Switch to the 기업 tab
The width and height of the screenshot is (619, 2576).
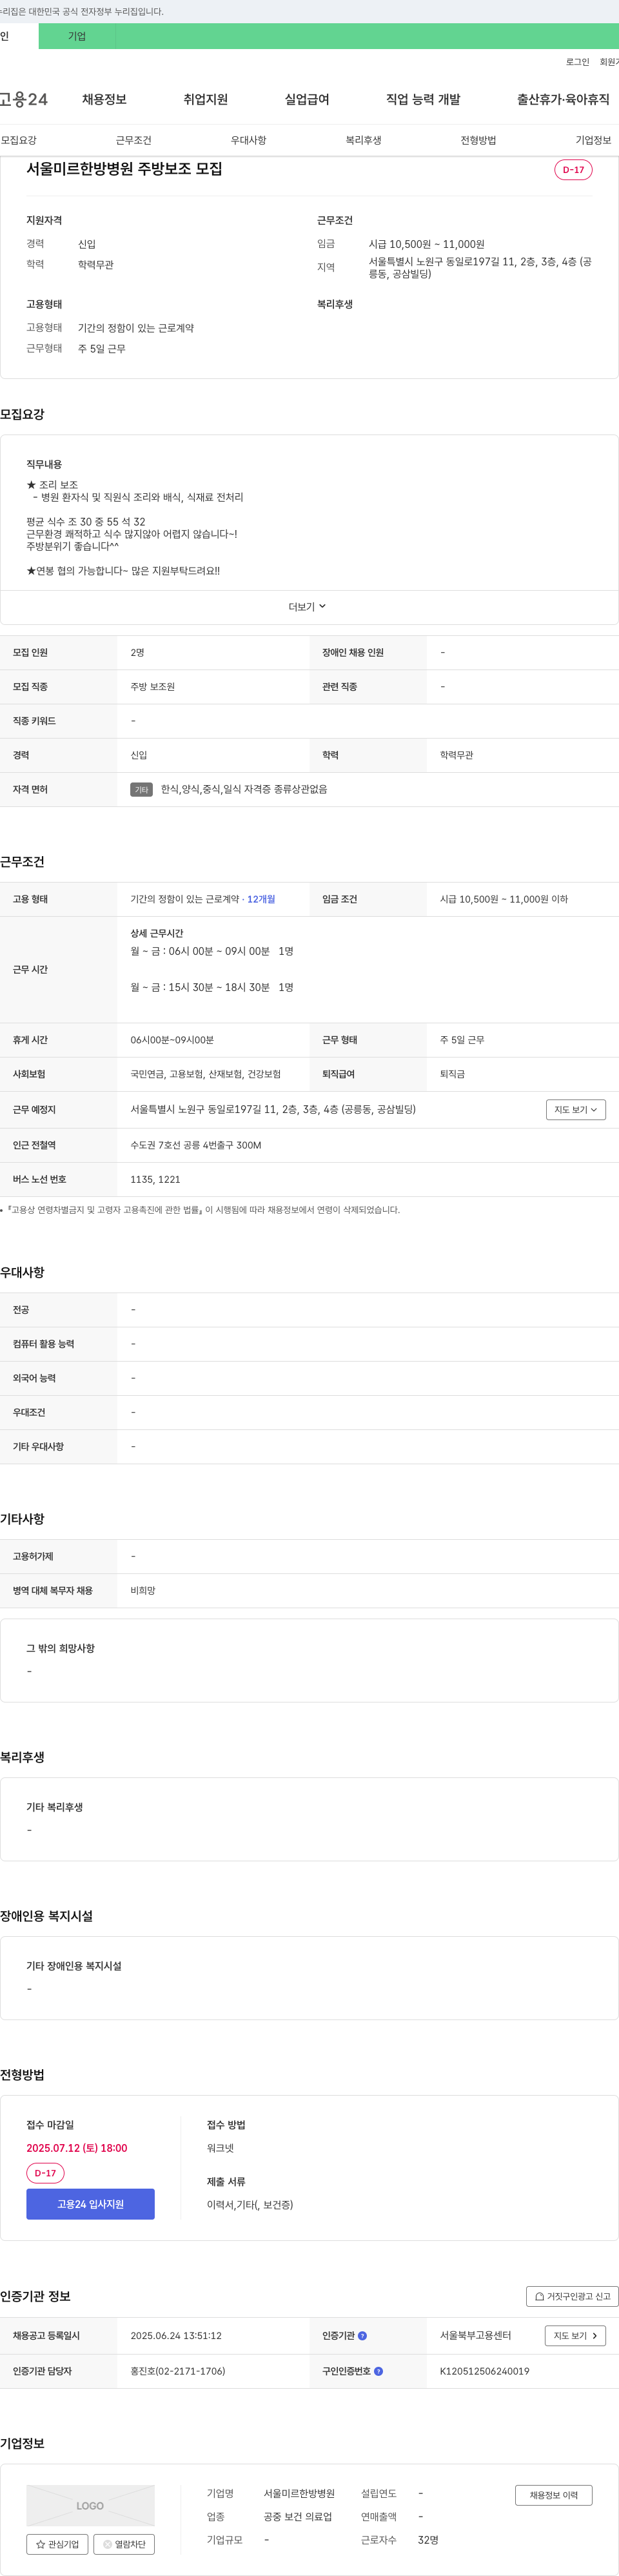tap(77, 36)
